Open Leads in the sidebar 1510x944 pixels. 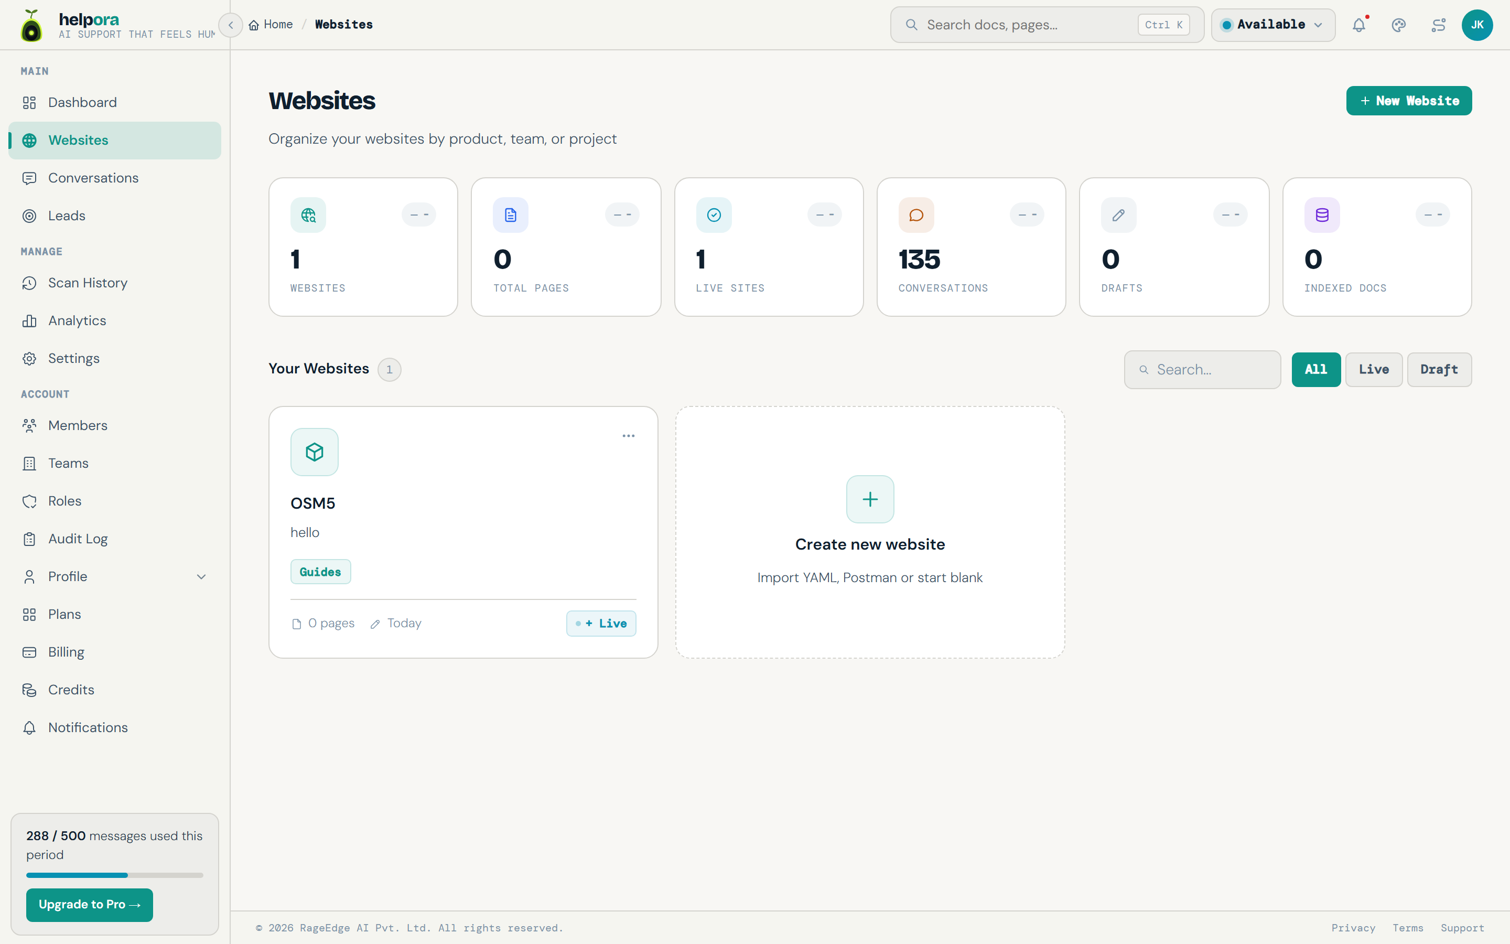click(115, 216)
